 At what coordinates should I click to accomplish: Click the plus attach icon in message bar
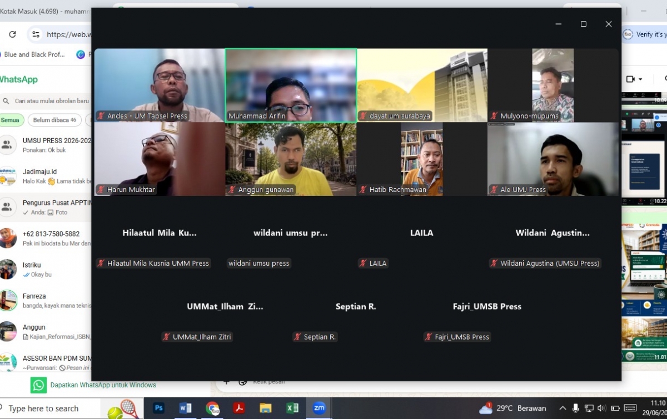(226, 382)
